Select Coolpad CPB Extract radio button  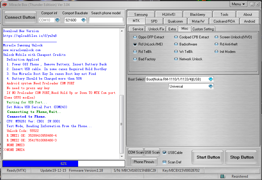(176, 37)
